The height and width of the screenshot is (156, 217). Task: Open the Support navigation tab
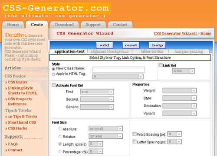pyautogui.click(x=93, y=25)
